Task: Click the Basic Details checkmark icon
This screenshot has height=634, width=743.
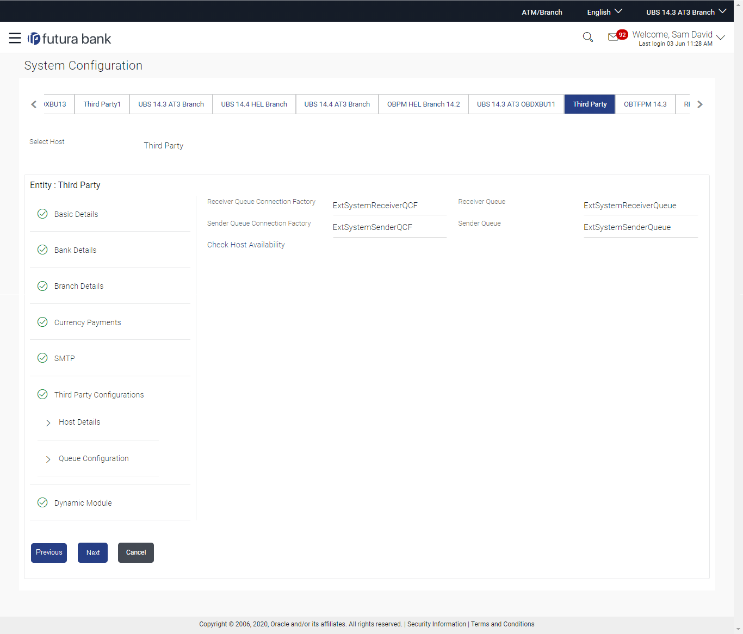Action: click(42, 214)
